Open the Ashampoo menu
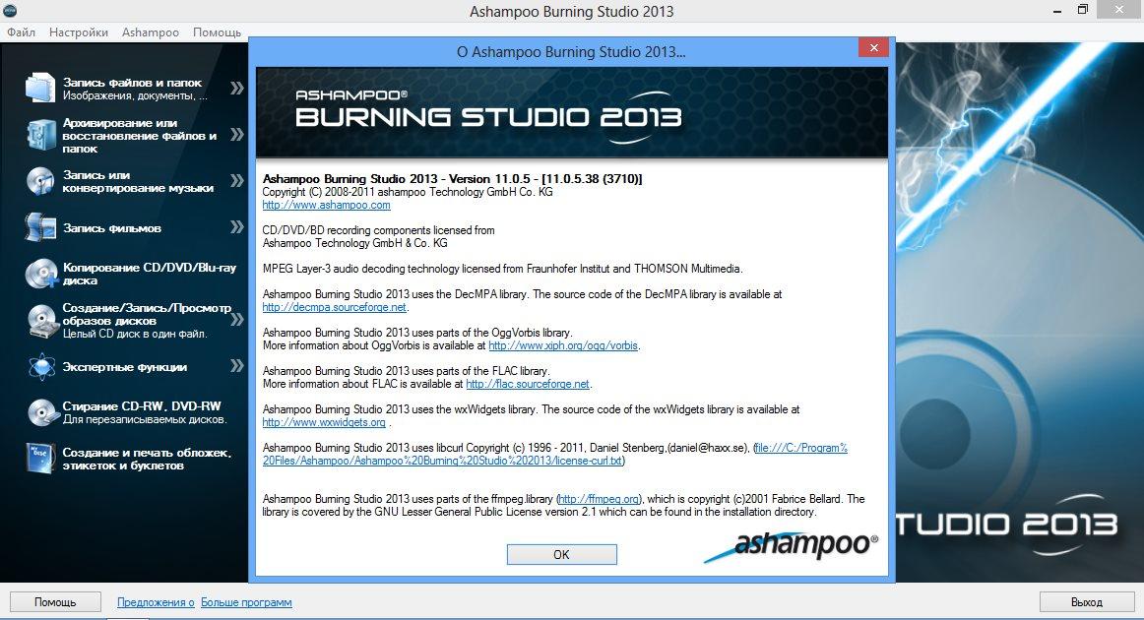Viewport: 1144px width, 620px height. 151,32
